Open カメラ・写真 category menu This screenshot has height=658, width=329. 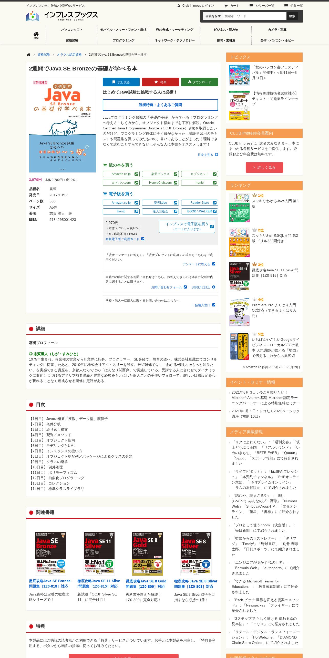[277, 30]
